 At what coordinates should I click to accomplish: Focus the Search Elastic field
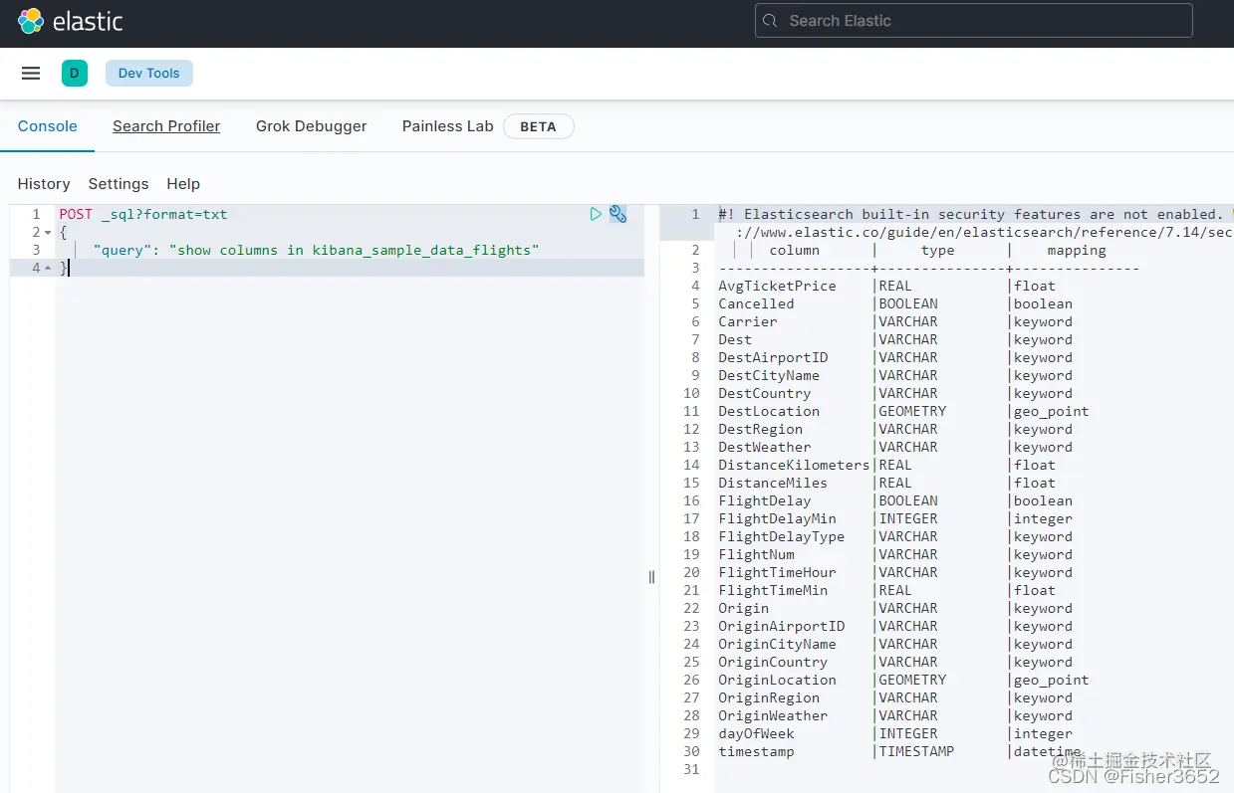point(973,21)
